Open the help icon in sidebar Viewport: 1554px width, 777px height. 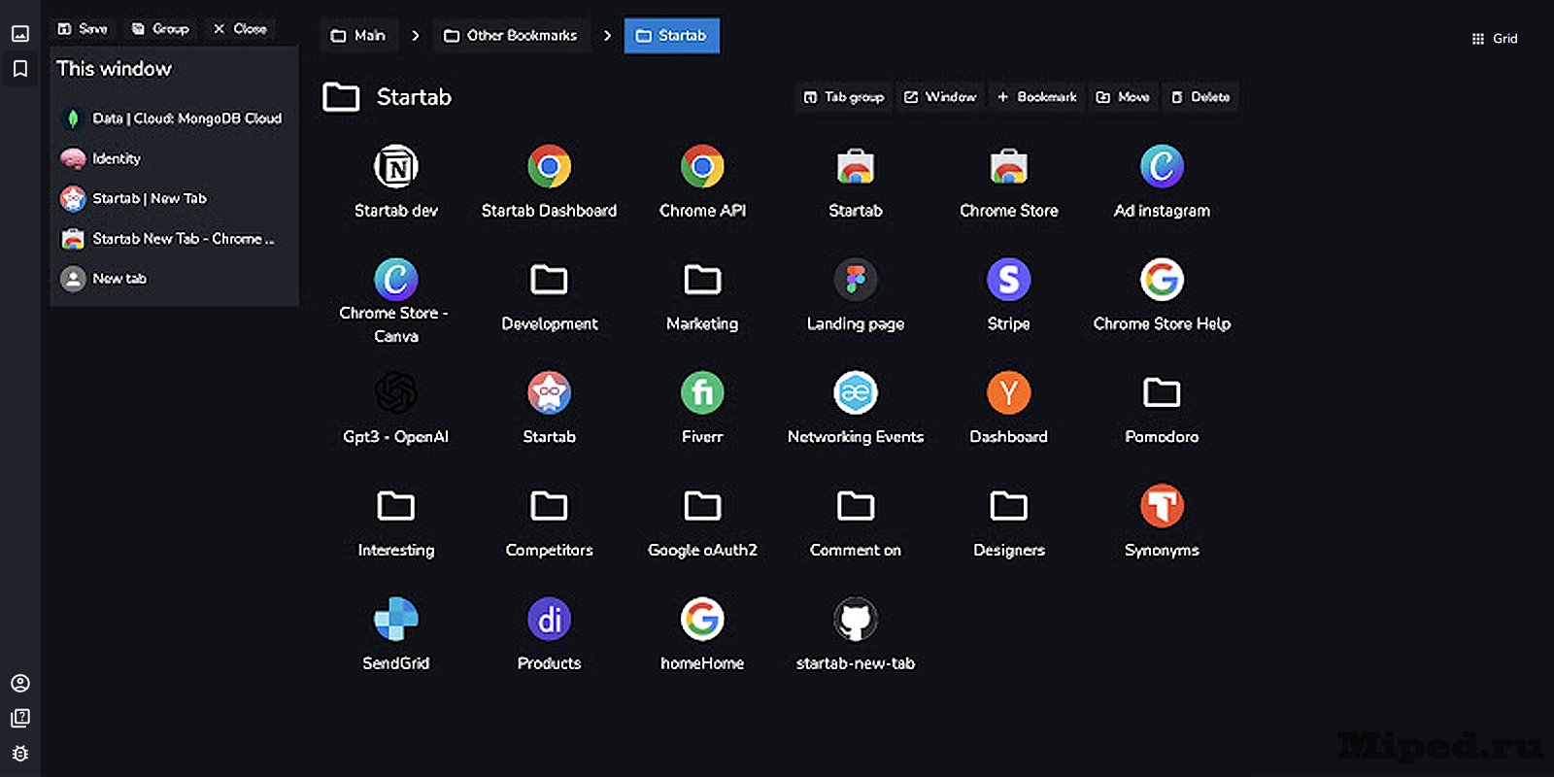coord(20,719)
